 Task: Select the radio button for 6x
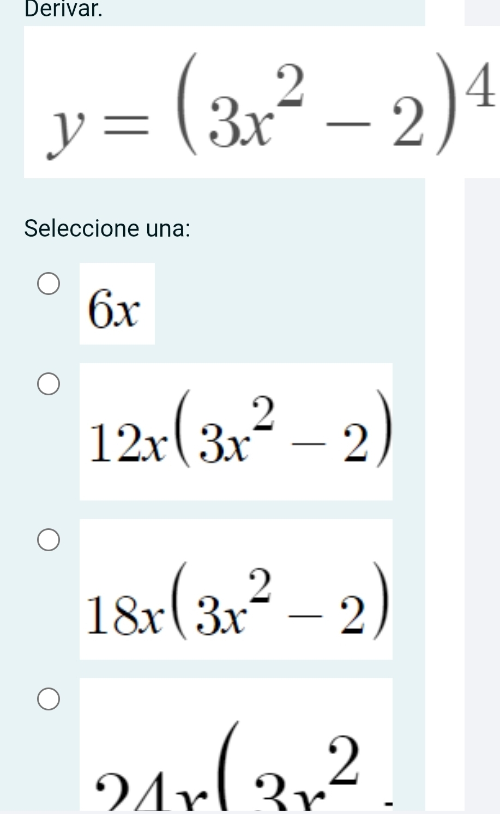tap(49, 284)
